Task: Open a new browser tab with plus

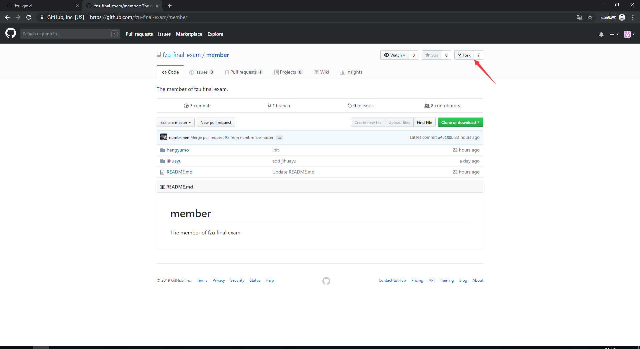Action: (170, 6)
